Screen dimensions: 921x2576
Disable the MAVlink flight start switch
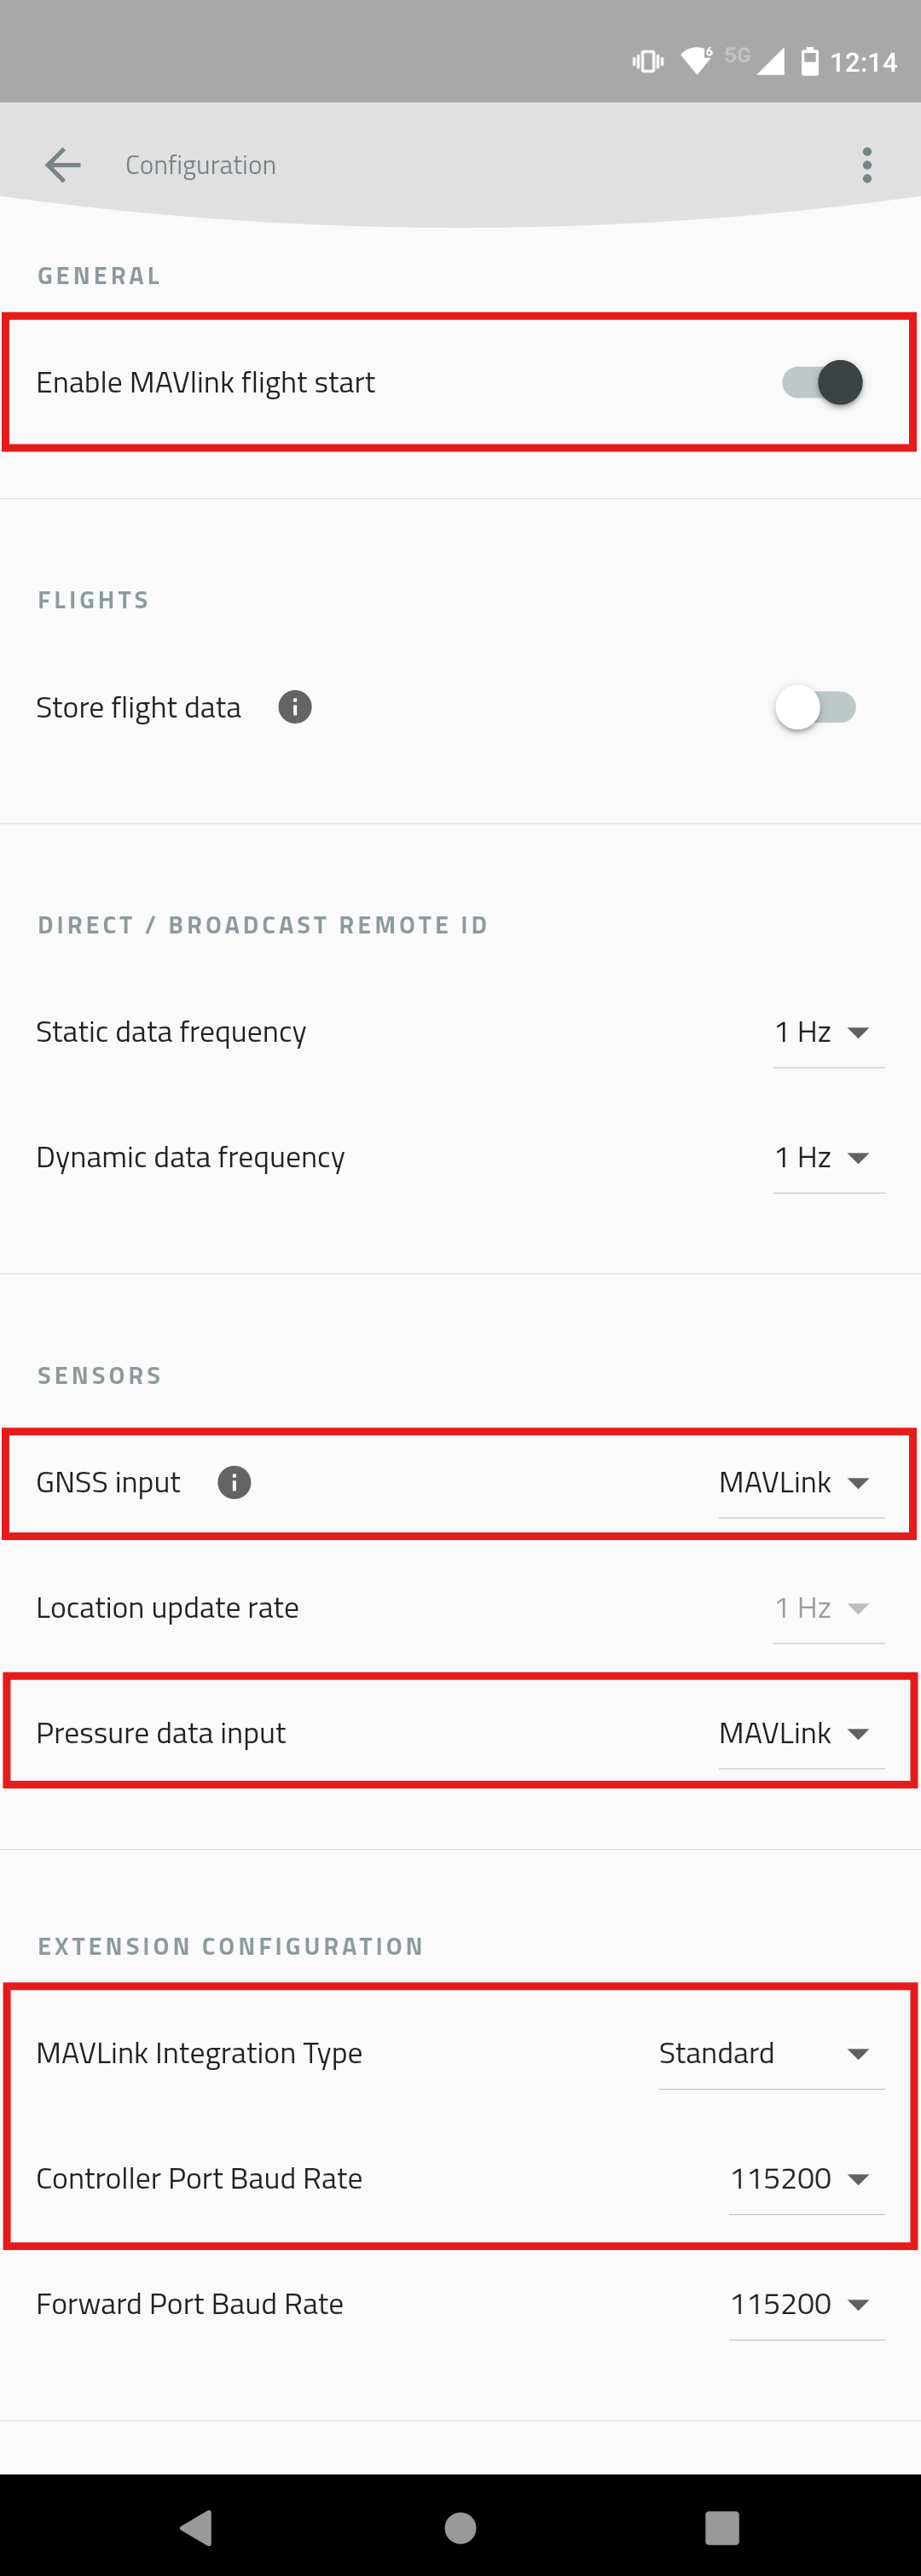coord(821,382)
